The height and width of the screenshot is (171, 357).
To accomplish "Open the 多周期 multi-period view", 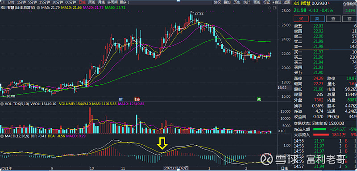I will tap(112, 2).
